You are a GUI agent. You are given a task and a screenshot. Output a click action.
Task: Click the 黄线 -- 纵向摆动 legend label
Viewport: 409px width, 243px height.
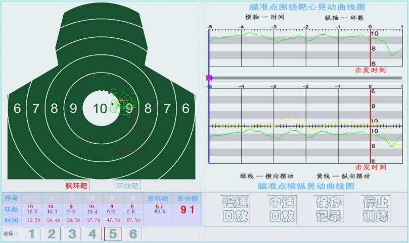click(343, 176)
